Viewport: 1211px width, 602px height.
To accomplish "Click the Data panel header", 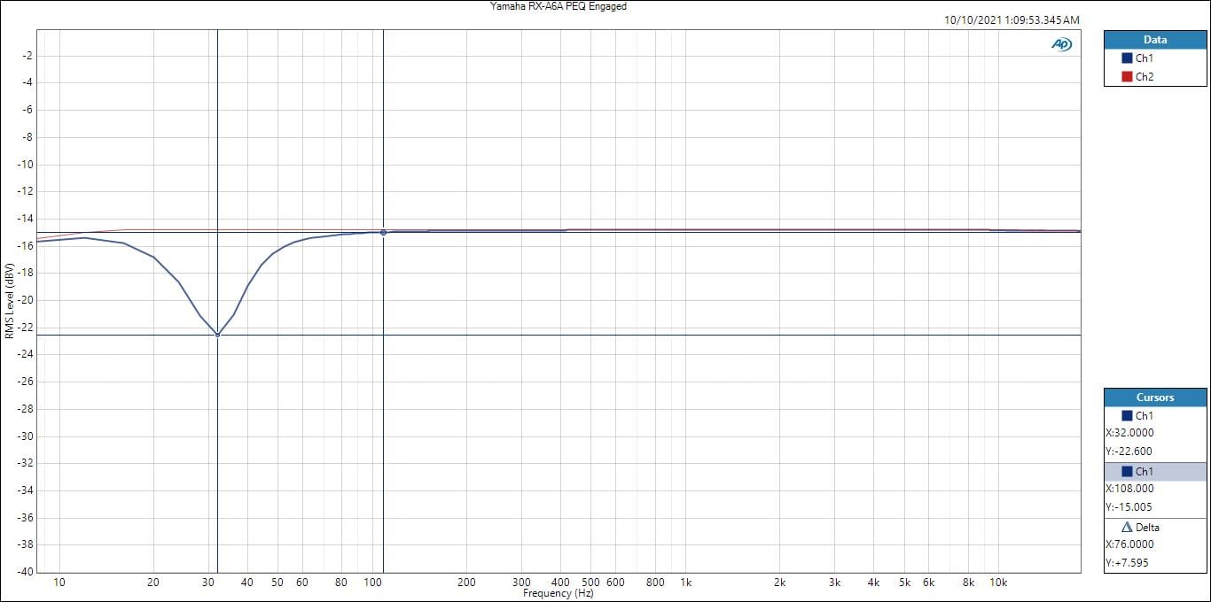I will tap(1154, 40).
